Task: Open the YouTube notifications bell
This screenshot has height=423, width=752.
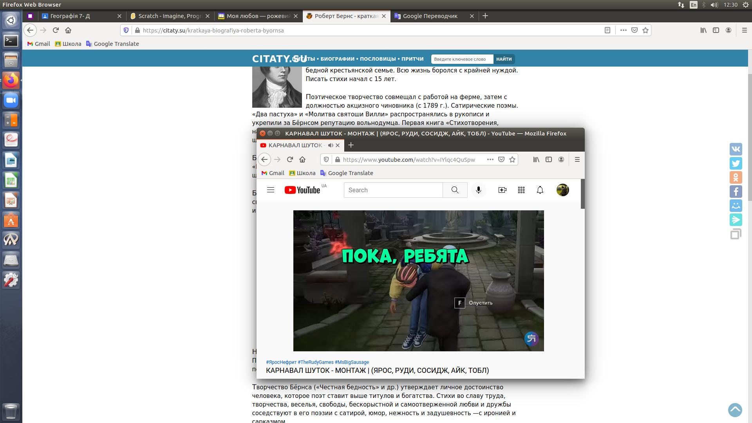Action: pyautogui.click(x=540, y=190)
